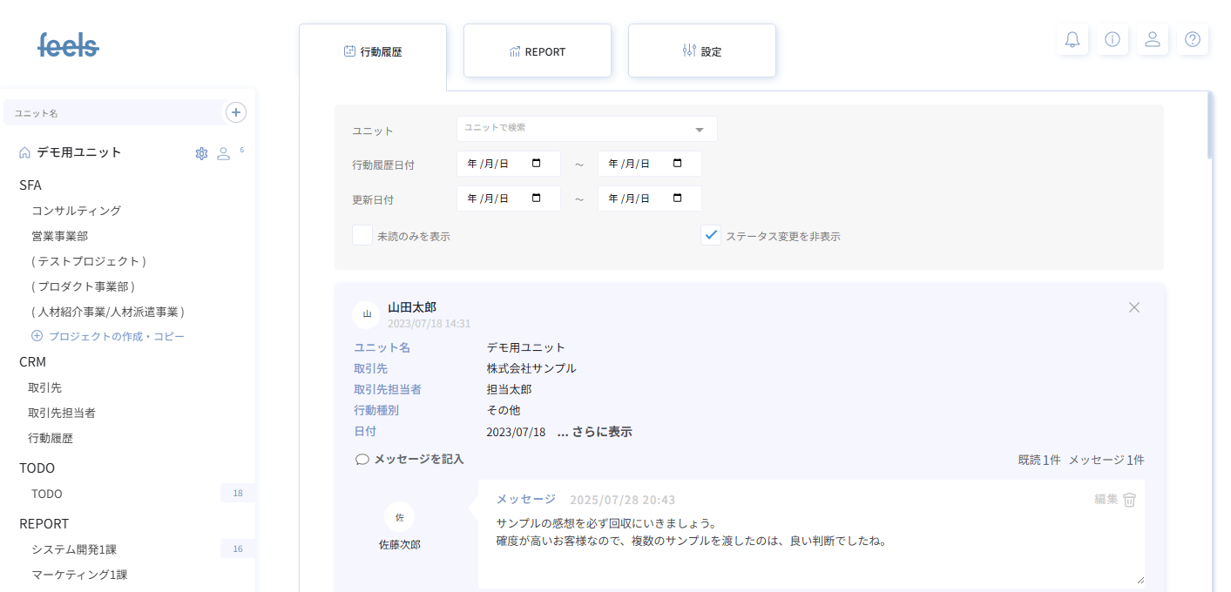
Task: Close the 山田太郎 activity card
Action: (1133, 307)
